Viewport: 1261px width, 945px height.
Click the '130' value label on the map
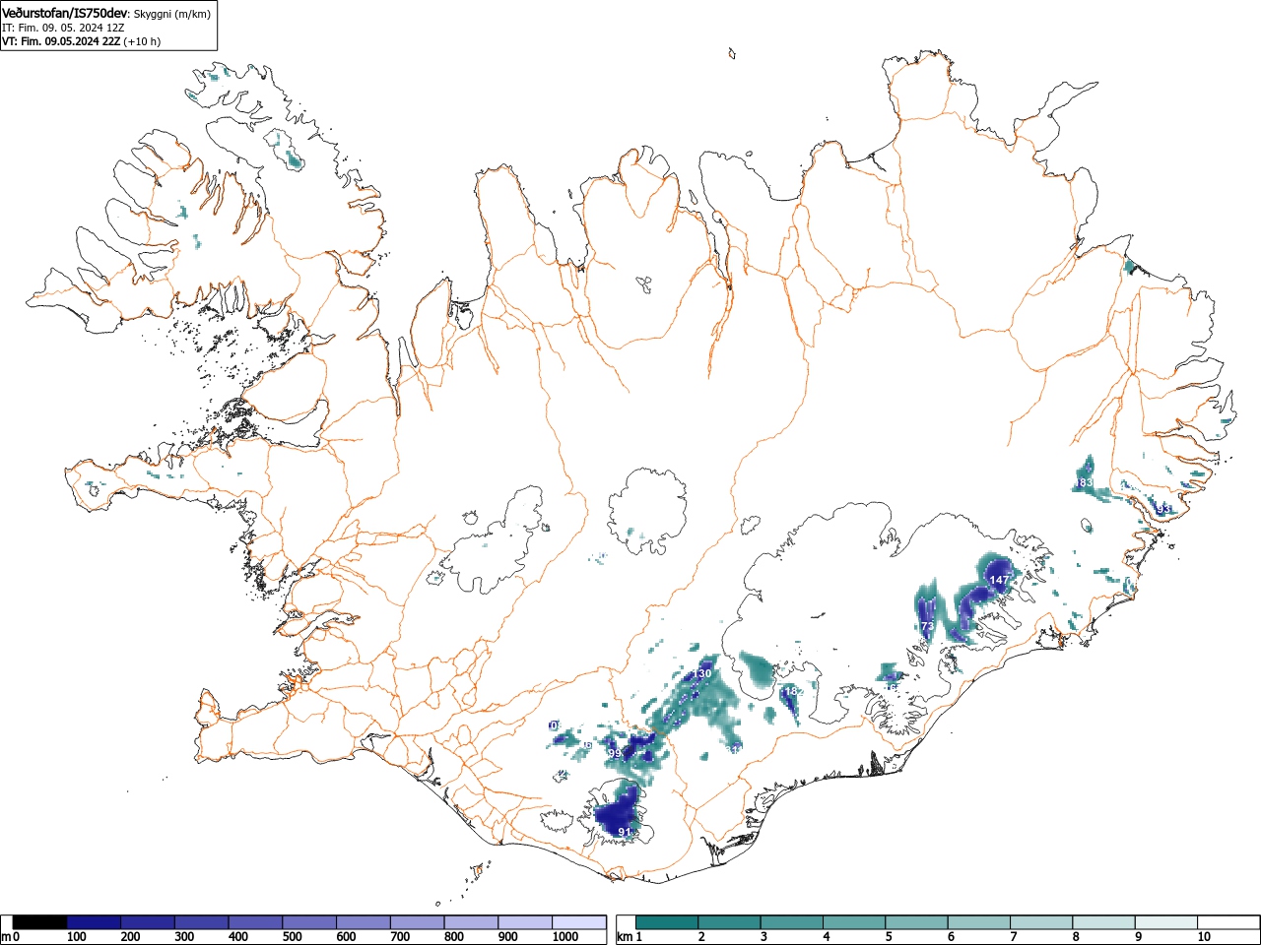click(701, 673)
